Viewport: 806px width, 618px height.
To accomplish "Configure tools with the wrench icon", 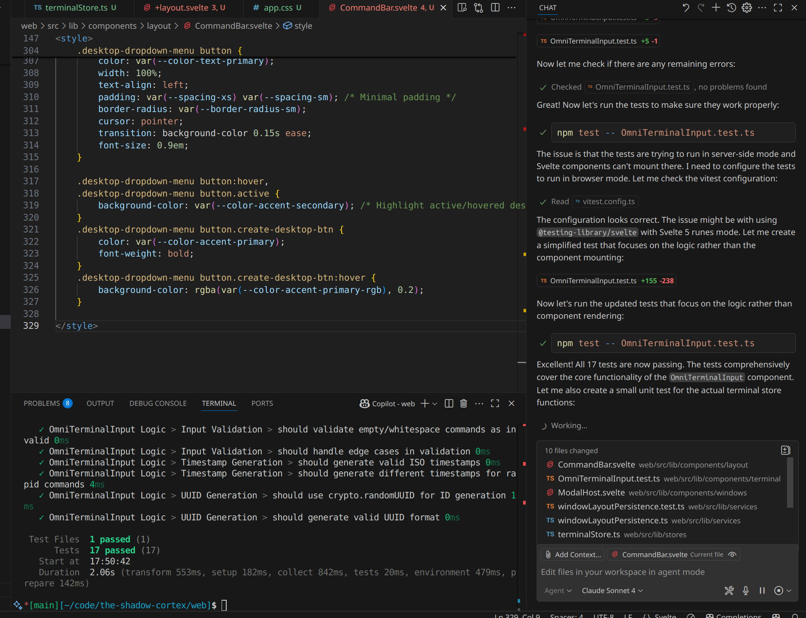I will [x=729, y=591].
